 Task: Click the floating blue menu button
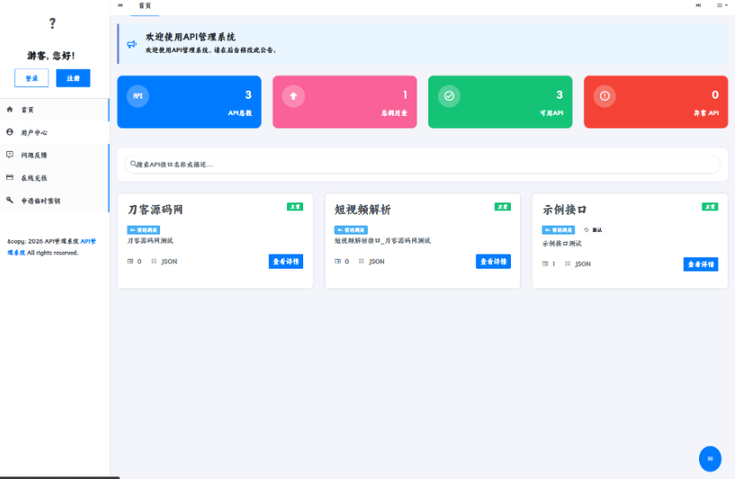pos(710,459)
